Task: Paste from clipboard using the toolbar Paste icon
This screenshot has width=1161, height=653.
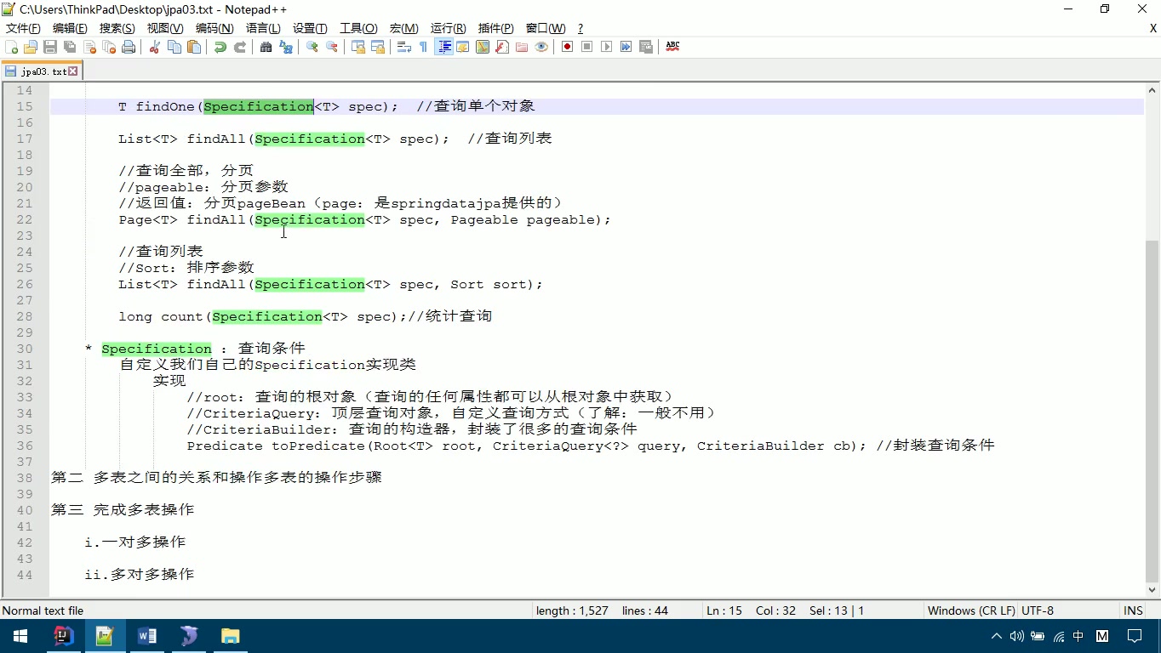Action: 194,47
